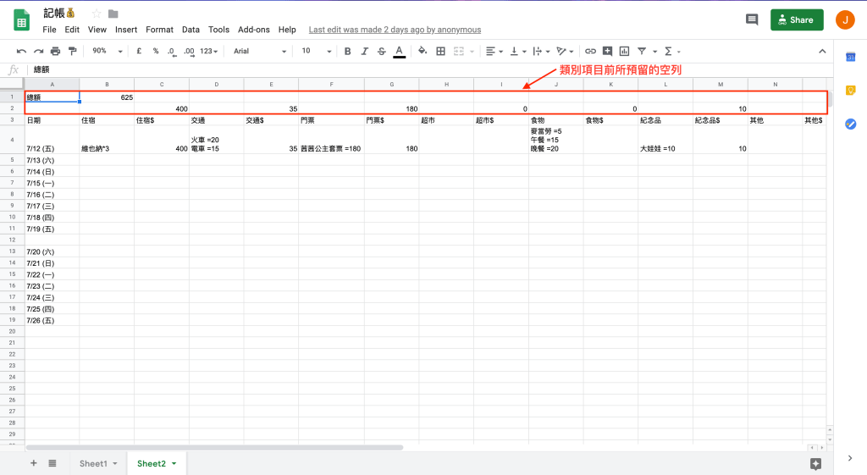Open the fill color picker
This screenshot has height=475, width=867.
pos(422,51)
